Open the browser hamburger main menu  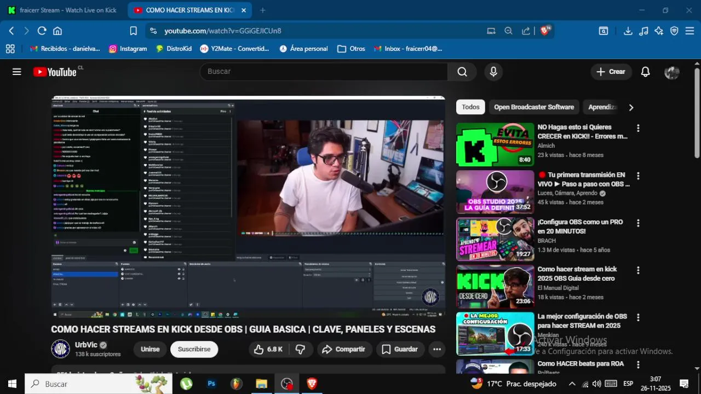pos(689,31)
